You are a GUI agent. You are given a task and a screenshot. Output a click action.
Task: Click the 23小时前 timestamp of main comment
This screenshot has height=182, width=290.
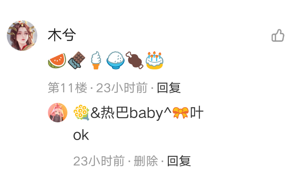pos(122,88)
